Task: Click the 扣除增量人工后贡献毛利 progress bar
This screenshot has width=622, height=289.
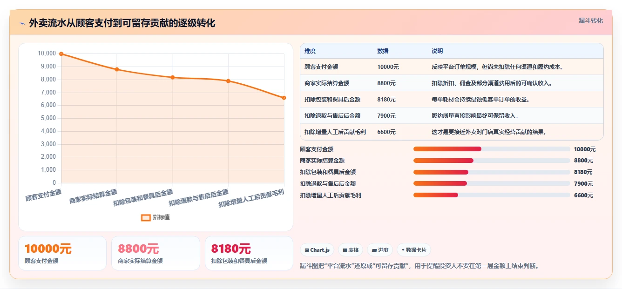Action: 492,195
